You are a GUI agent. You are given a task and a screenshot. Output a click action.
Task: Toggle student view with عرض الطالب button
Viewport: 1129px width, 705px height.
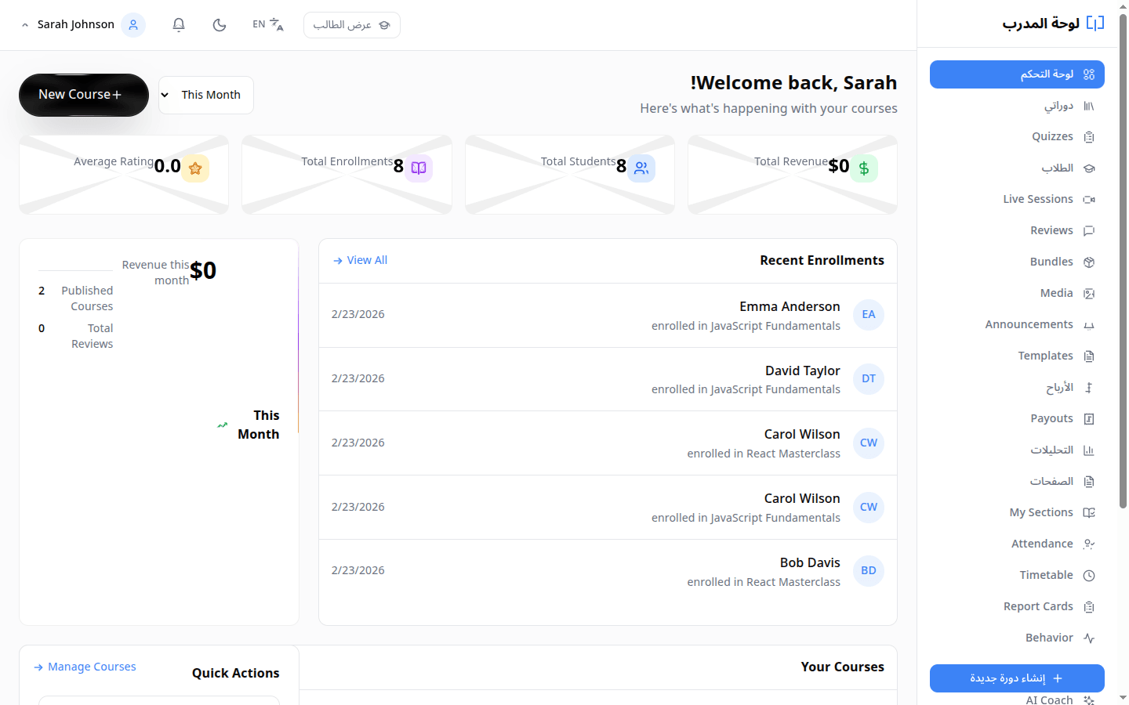[x=351, y=24]
